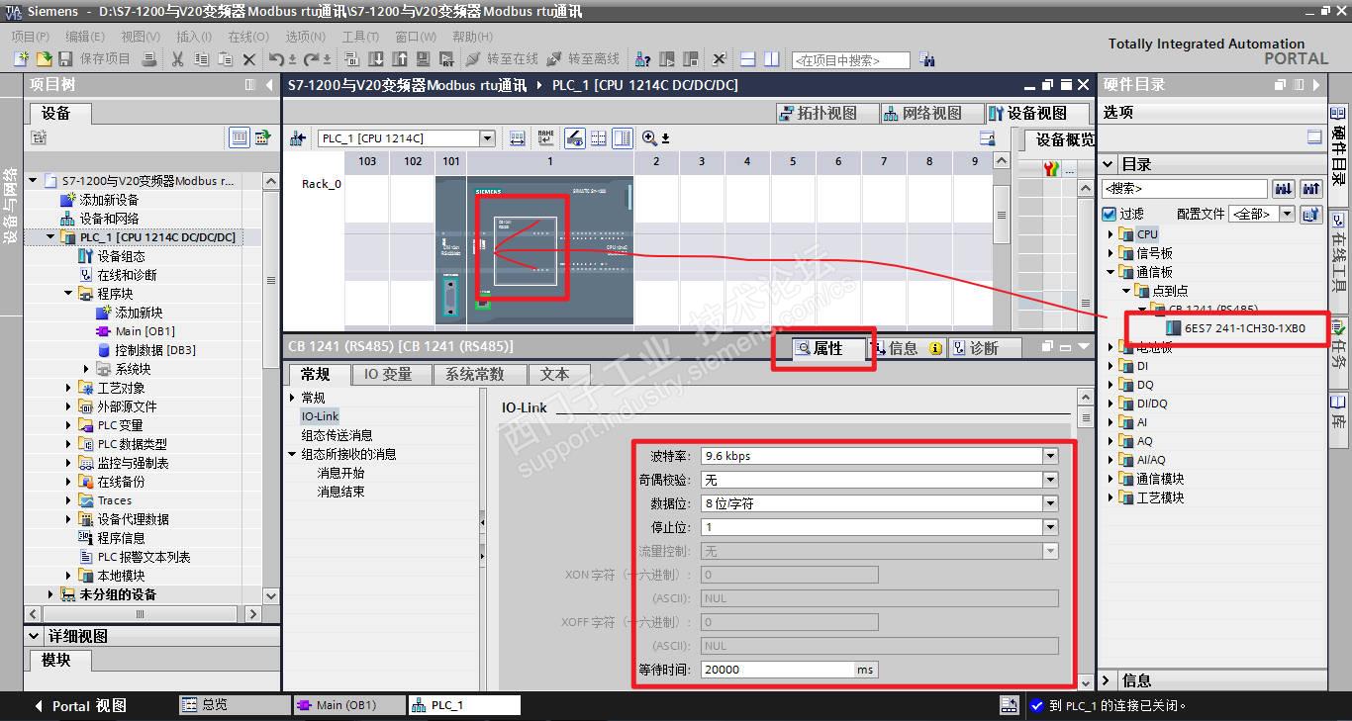Click the delete X icon in the toolbar

pyautogui.click(x=249, y=59)
